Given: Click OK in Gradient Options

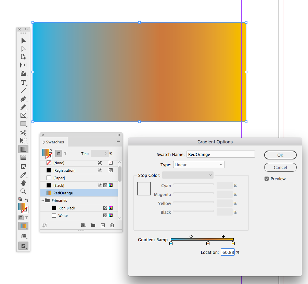Looking at the screenshot, I should [x=280, y=155].
